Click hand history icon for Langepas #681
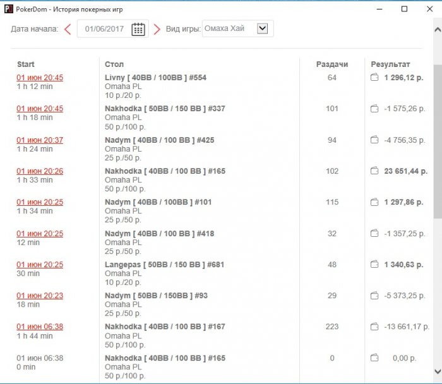This screenshot has height=384, width=442. tap(374, 265)
